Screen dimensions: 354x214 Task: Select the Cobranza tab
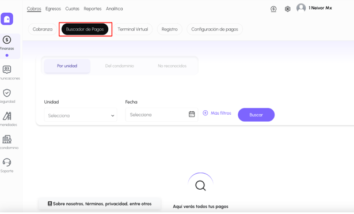[x=43, y=29]
